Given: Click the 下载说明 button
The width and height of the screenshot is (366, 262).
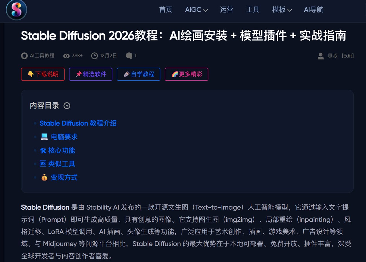Looking at the screenshot, I should 43,74.
